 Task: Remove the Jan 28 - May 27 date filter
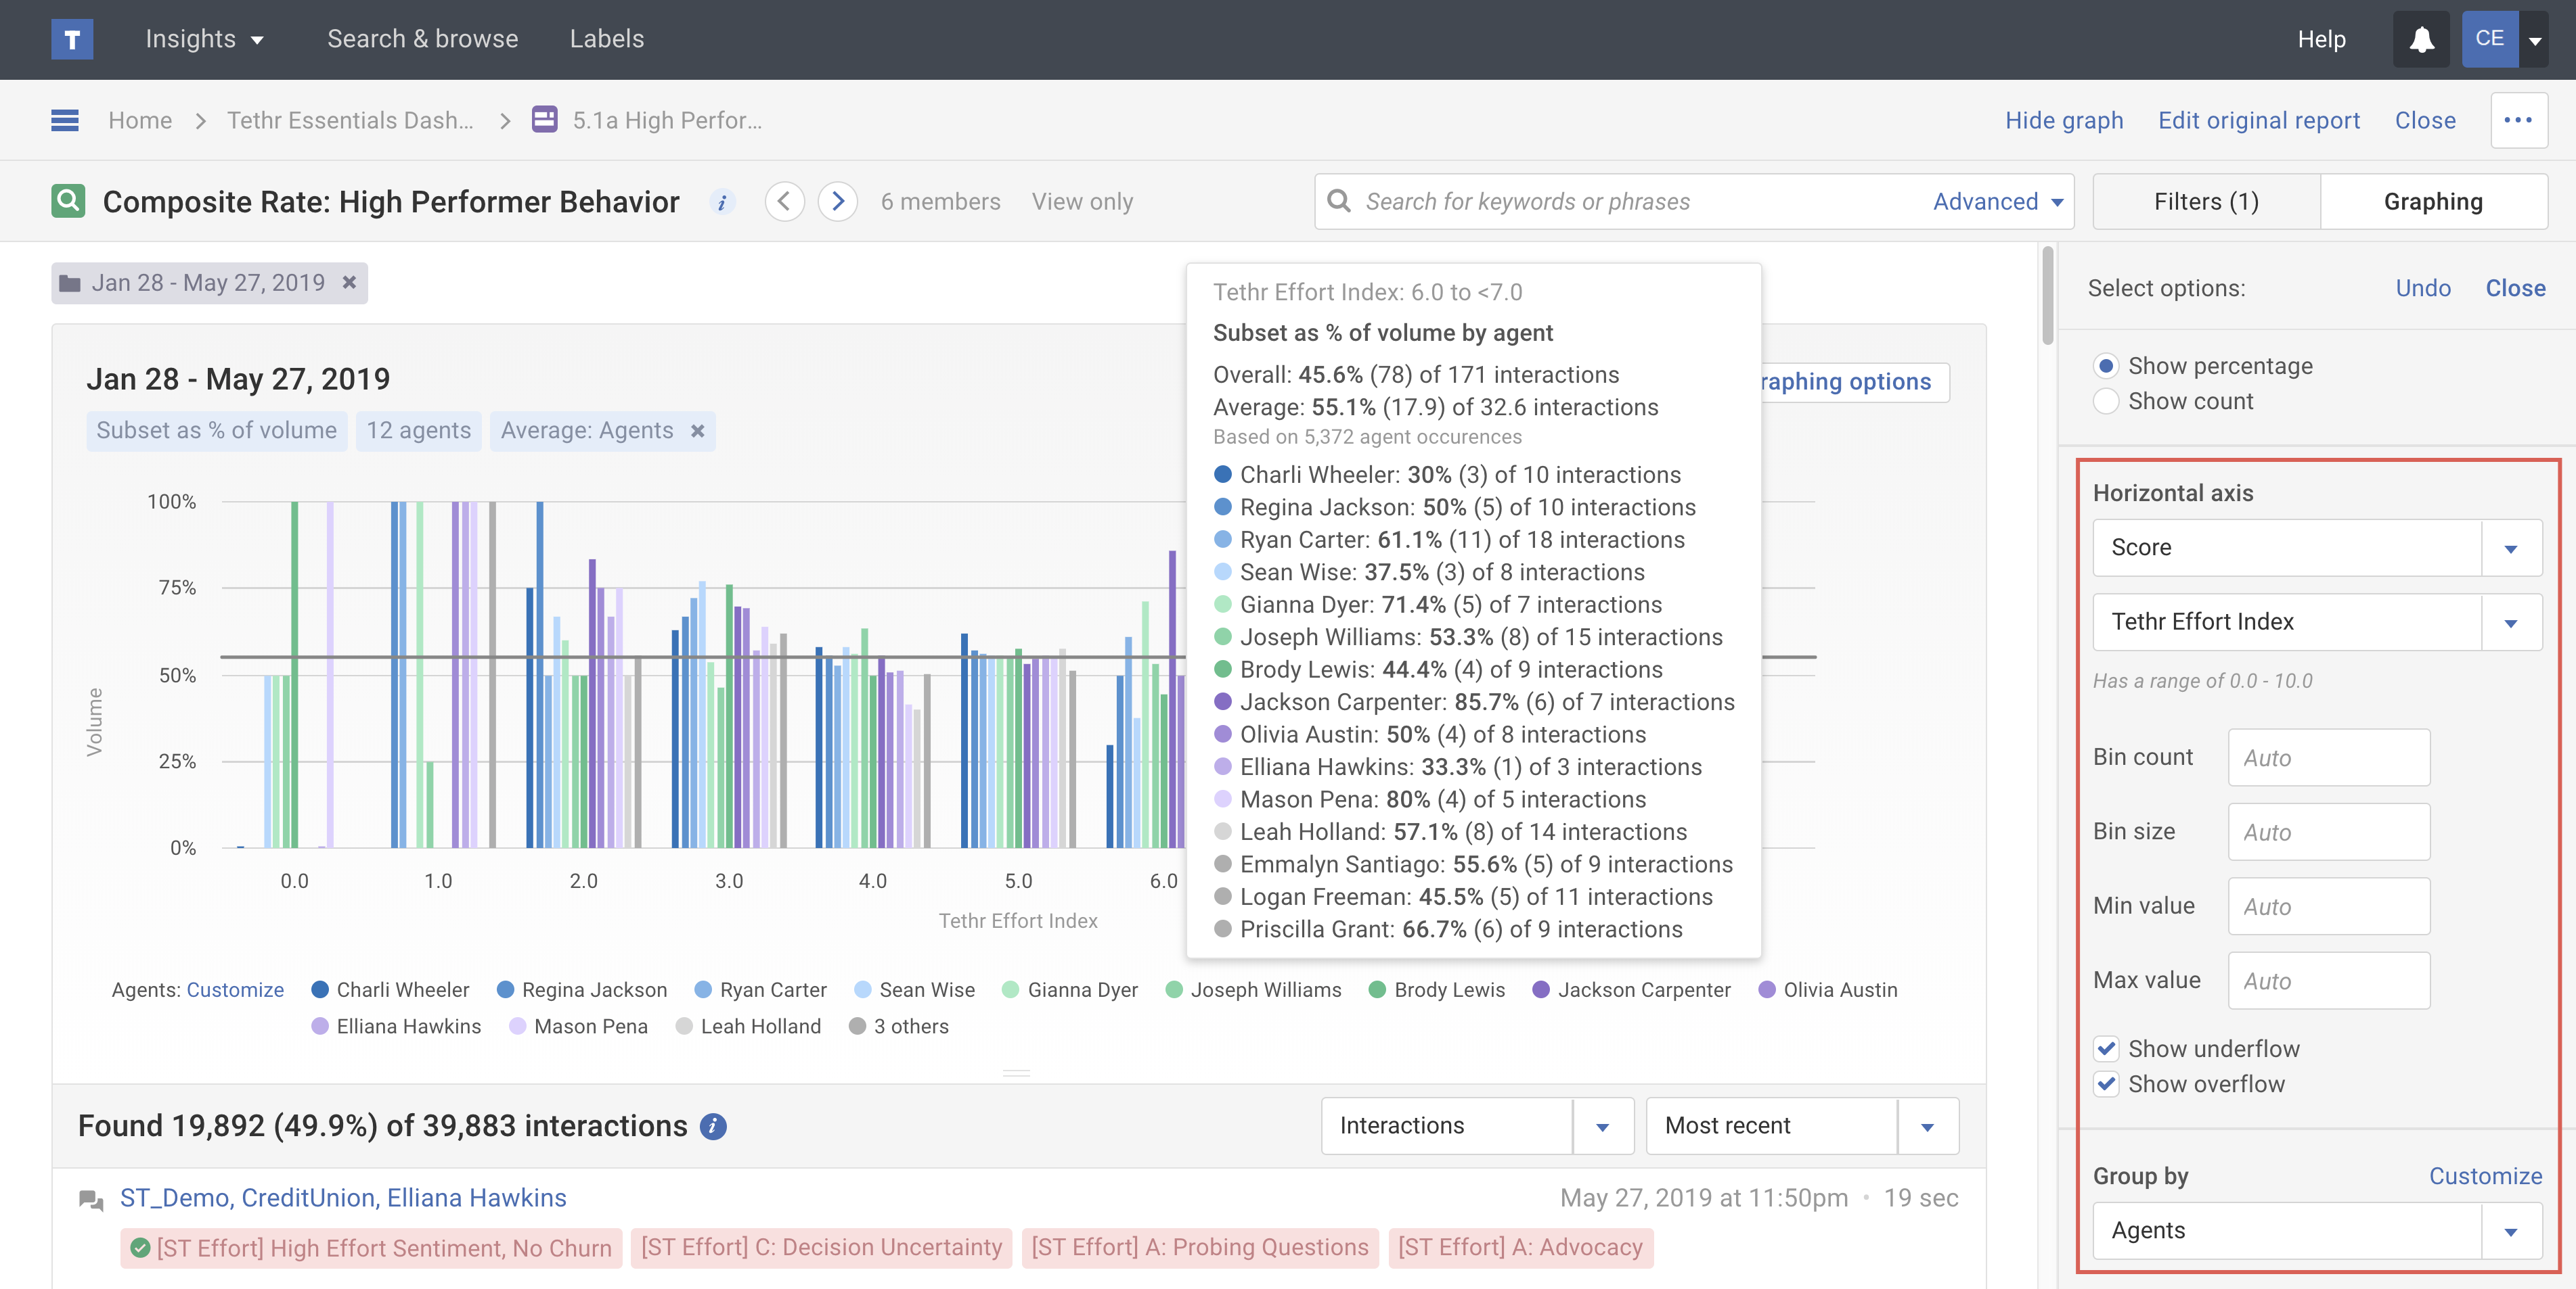pos(349,283)
